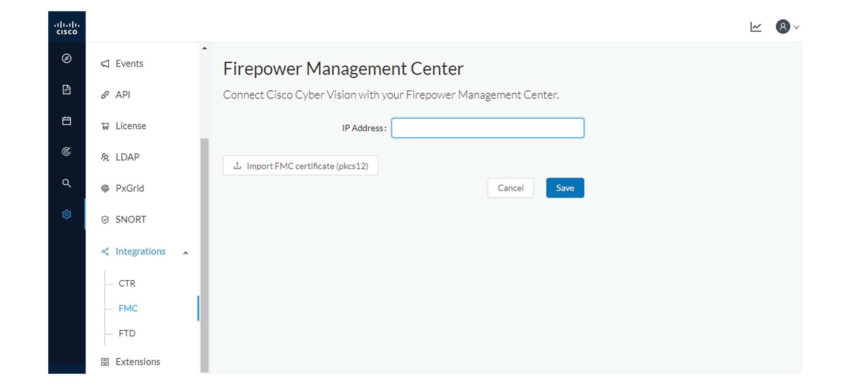Select FTD under Integrations

[x=126, y=333]
